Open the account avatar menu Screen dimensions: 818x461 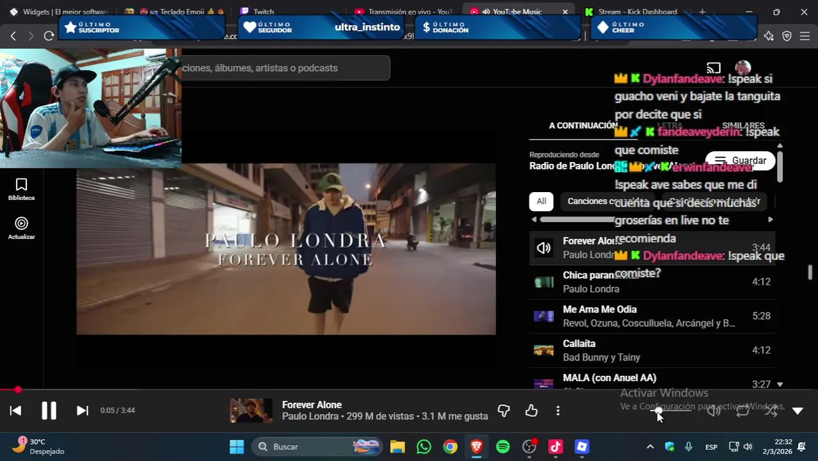743,68
